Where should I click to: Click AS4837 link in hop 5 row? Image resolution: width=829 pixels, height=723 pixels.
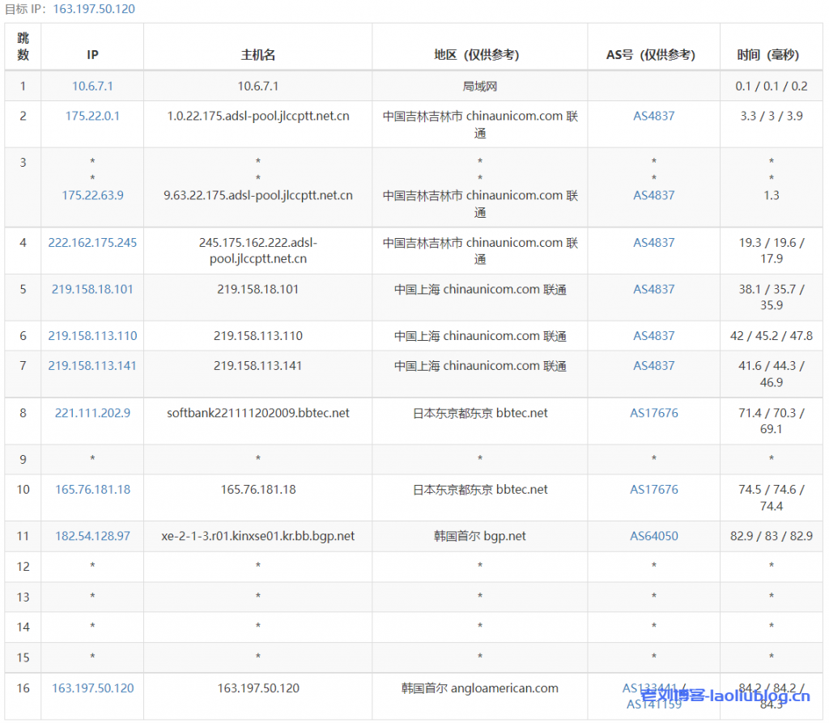tap(653, 289)
